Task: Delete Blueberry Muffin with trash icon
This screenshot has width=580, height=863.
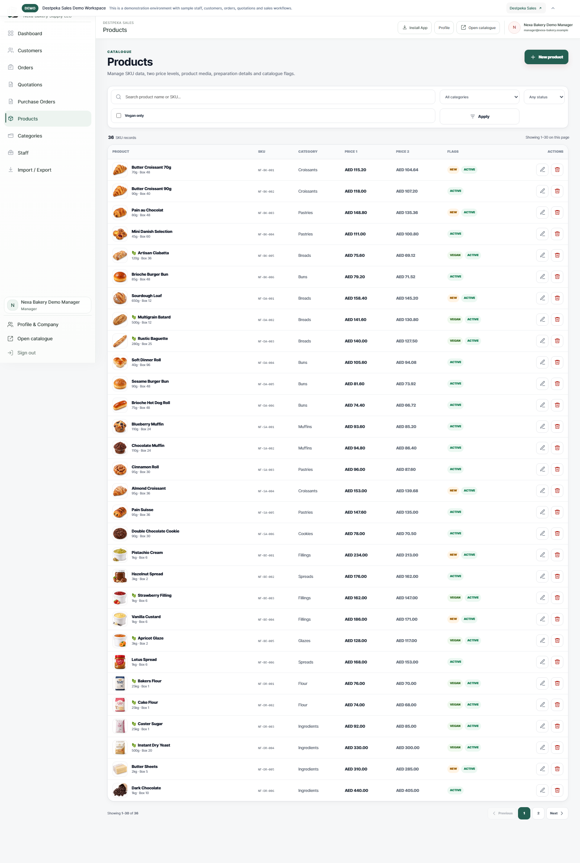Action: click(557, 426)
